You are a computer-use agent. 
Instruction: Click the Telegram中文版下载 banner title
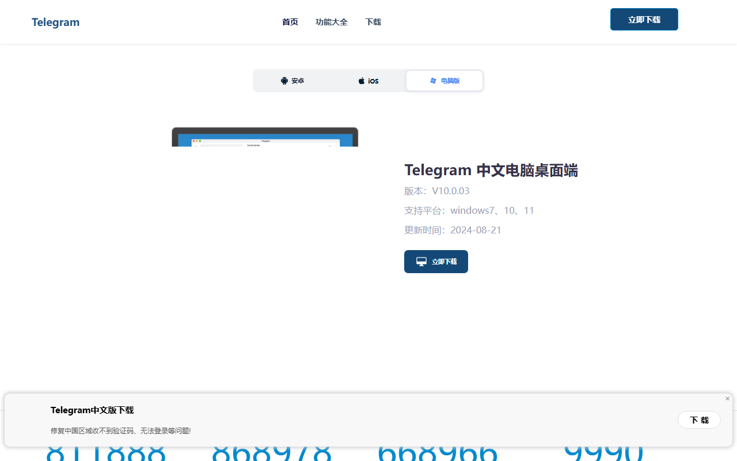[92, 410]
